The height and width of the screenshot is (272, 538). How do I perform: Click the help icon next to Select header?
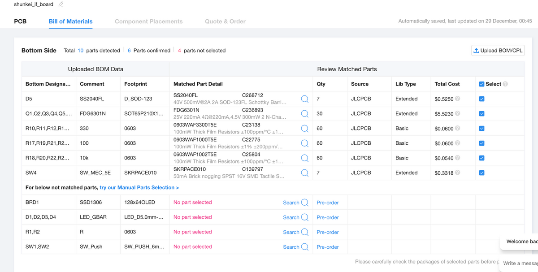[x=505, y=84]
